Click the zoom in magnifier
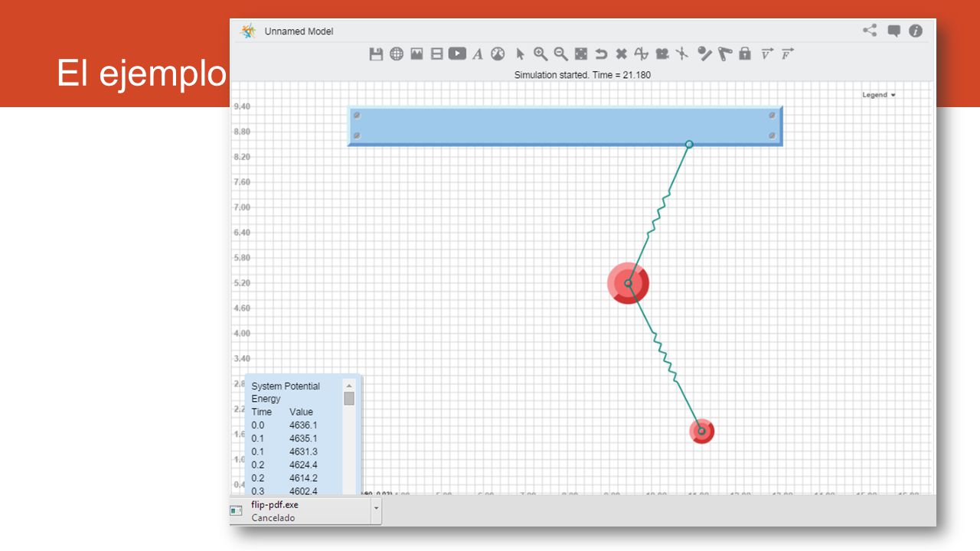Screen dimensions: 980x551 pos(541,54)
